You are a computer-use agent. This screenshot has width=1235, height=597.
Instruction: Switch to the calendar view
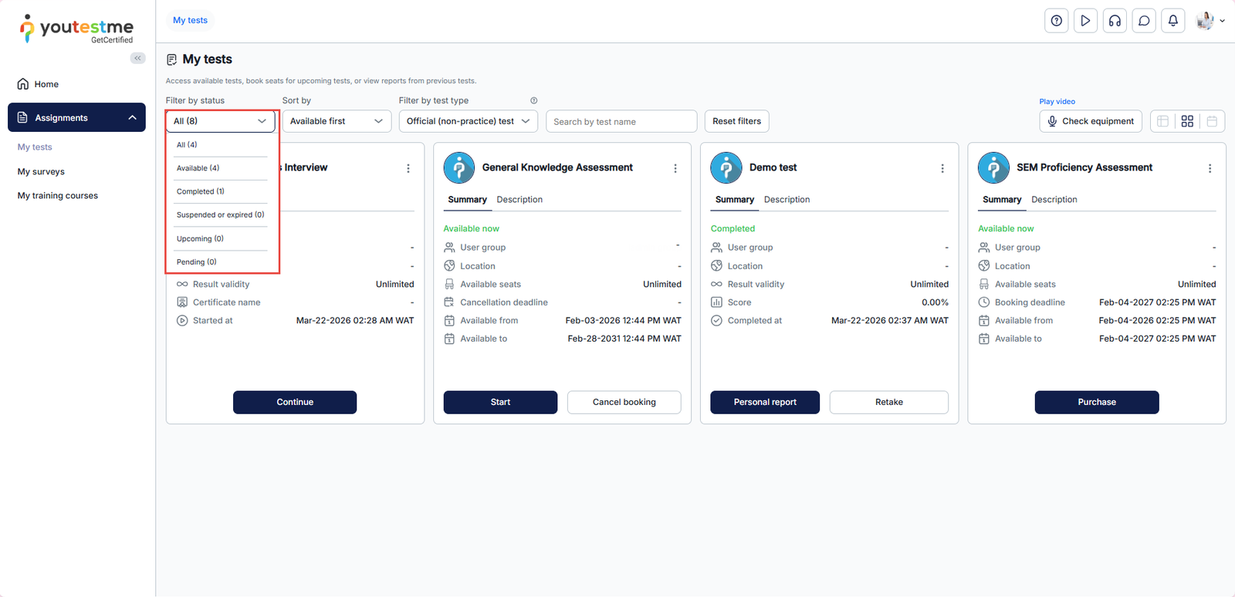1212,121
